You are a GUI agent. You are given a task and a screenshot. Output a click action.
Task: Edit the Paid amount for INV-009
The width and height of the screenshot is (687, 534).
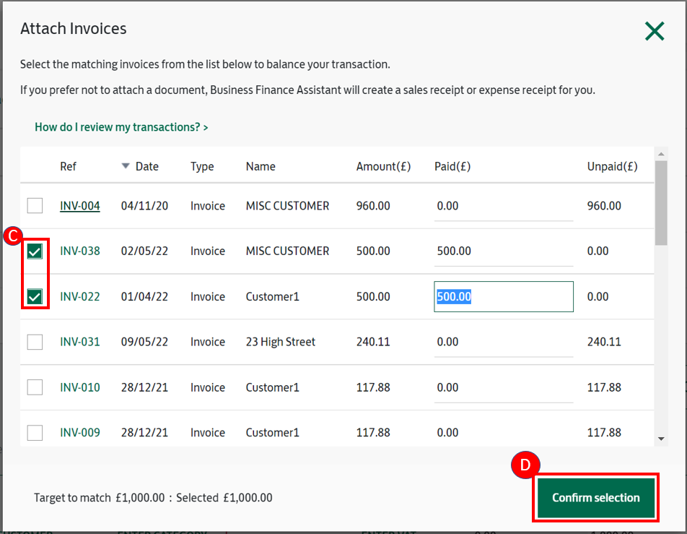click(504, 433)
